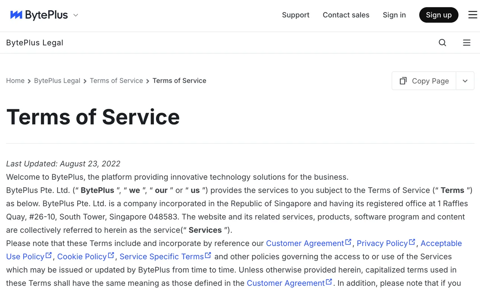Open the hamburger menu in the top header
The width and height of the screenshot is (480, 288).
(472, 15)
